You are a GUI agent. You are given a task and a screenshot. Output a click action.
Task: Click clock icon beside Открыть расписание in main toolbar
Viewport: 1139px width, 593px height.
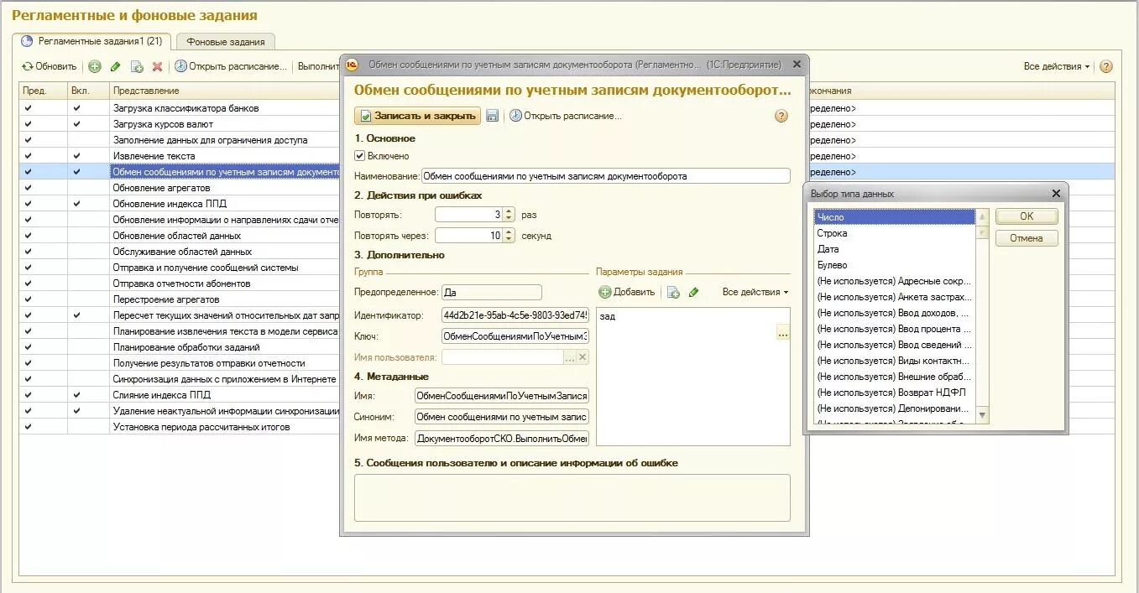coord(180,66)
